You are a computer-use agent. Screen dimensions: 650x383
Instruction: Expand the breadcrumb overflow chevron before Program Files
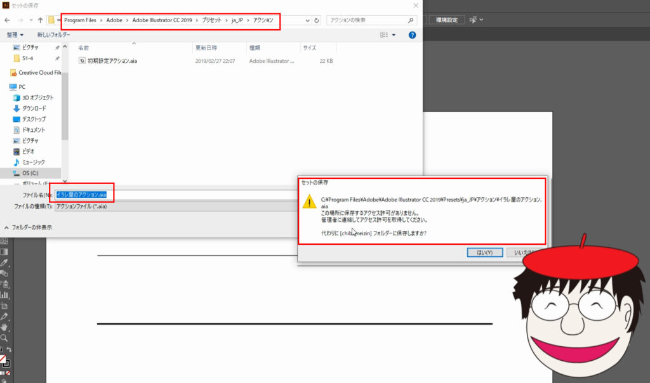tap(59, 20)
